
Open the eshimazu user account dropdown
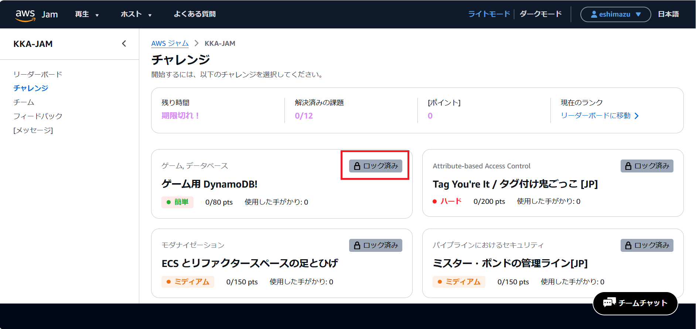(x=615, y=14)
